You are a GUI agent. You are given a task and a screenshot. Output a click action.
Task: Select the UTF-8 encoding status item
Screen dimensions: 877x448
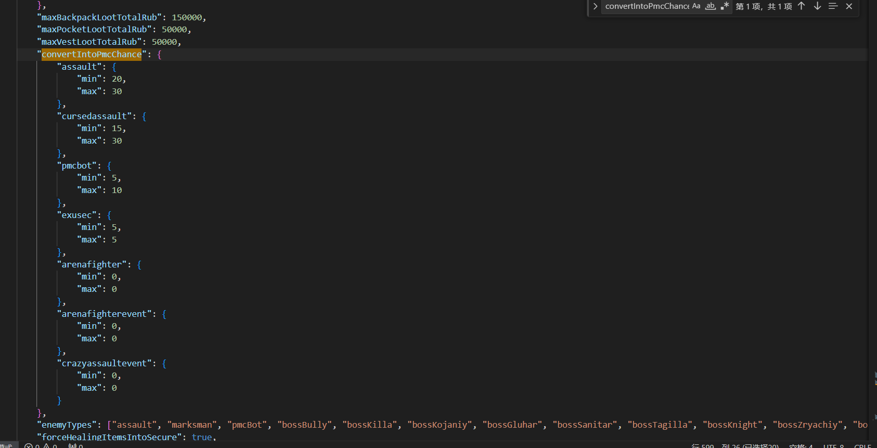click(833, 446)
